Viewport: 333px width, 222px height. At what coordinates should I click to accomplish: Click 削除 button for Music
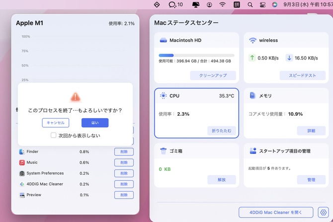pos(124,162)
